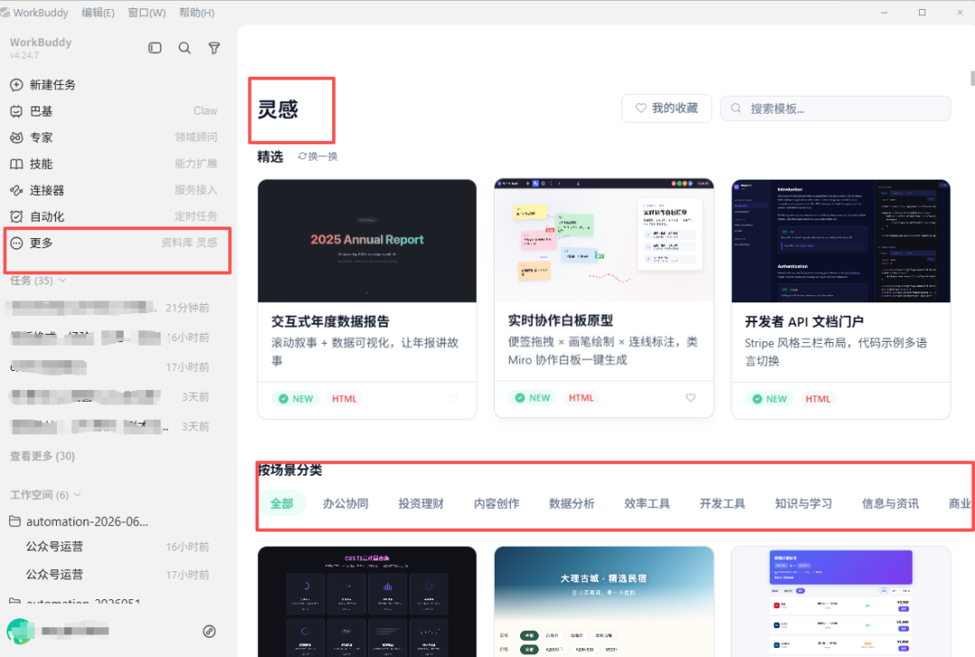This screenshot has width=975, height=657.
Task: Open 我的收藏 favorites button
Action: [x=666, y=108]
